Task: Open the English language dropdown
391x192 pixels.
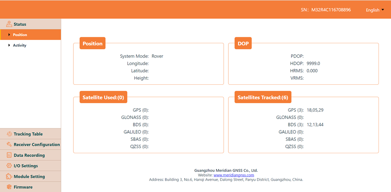Action: [x=375, y=10]
